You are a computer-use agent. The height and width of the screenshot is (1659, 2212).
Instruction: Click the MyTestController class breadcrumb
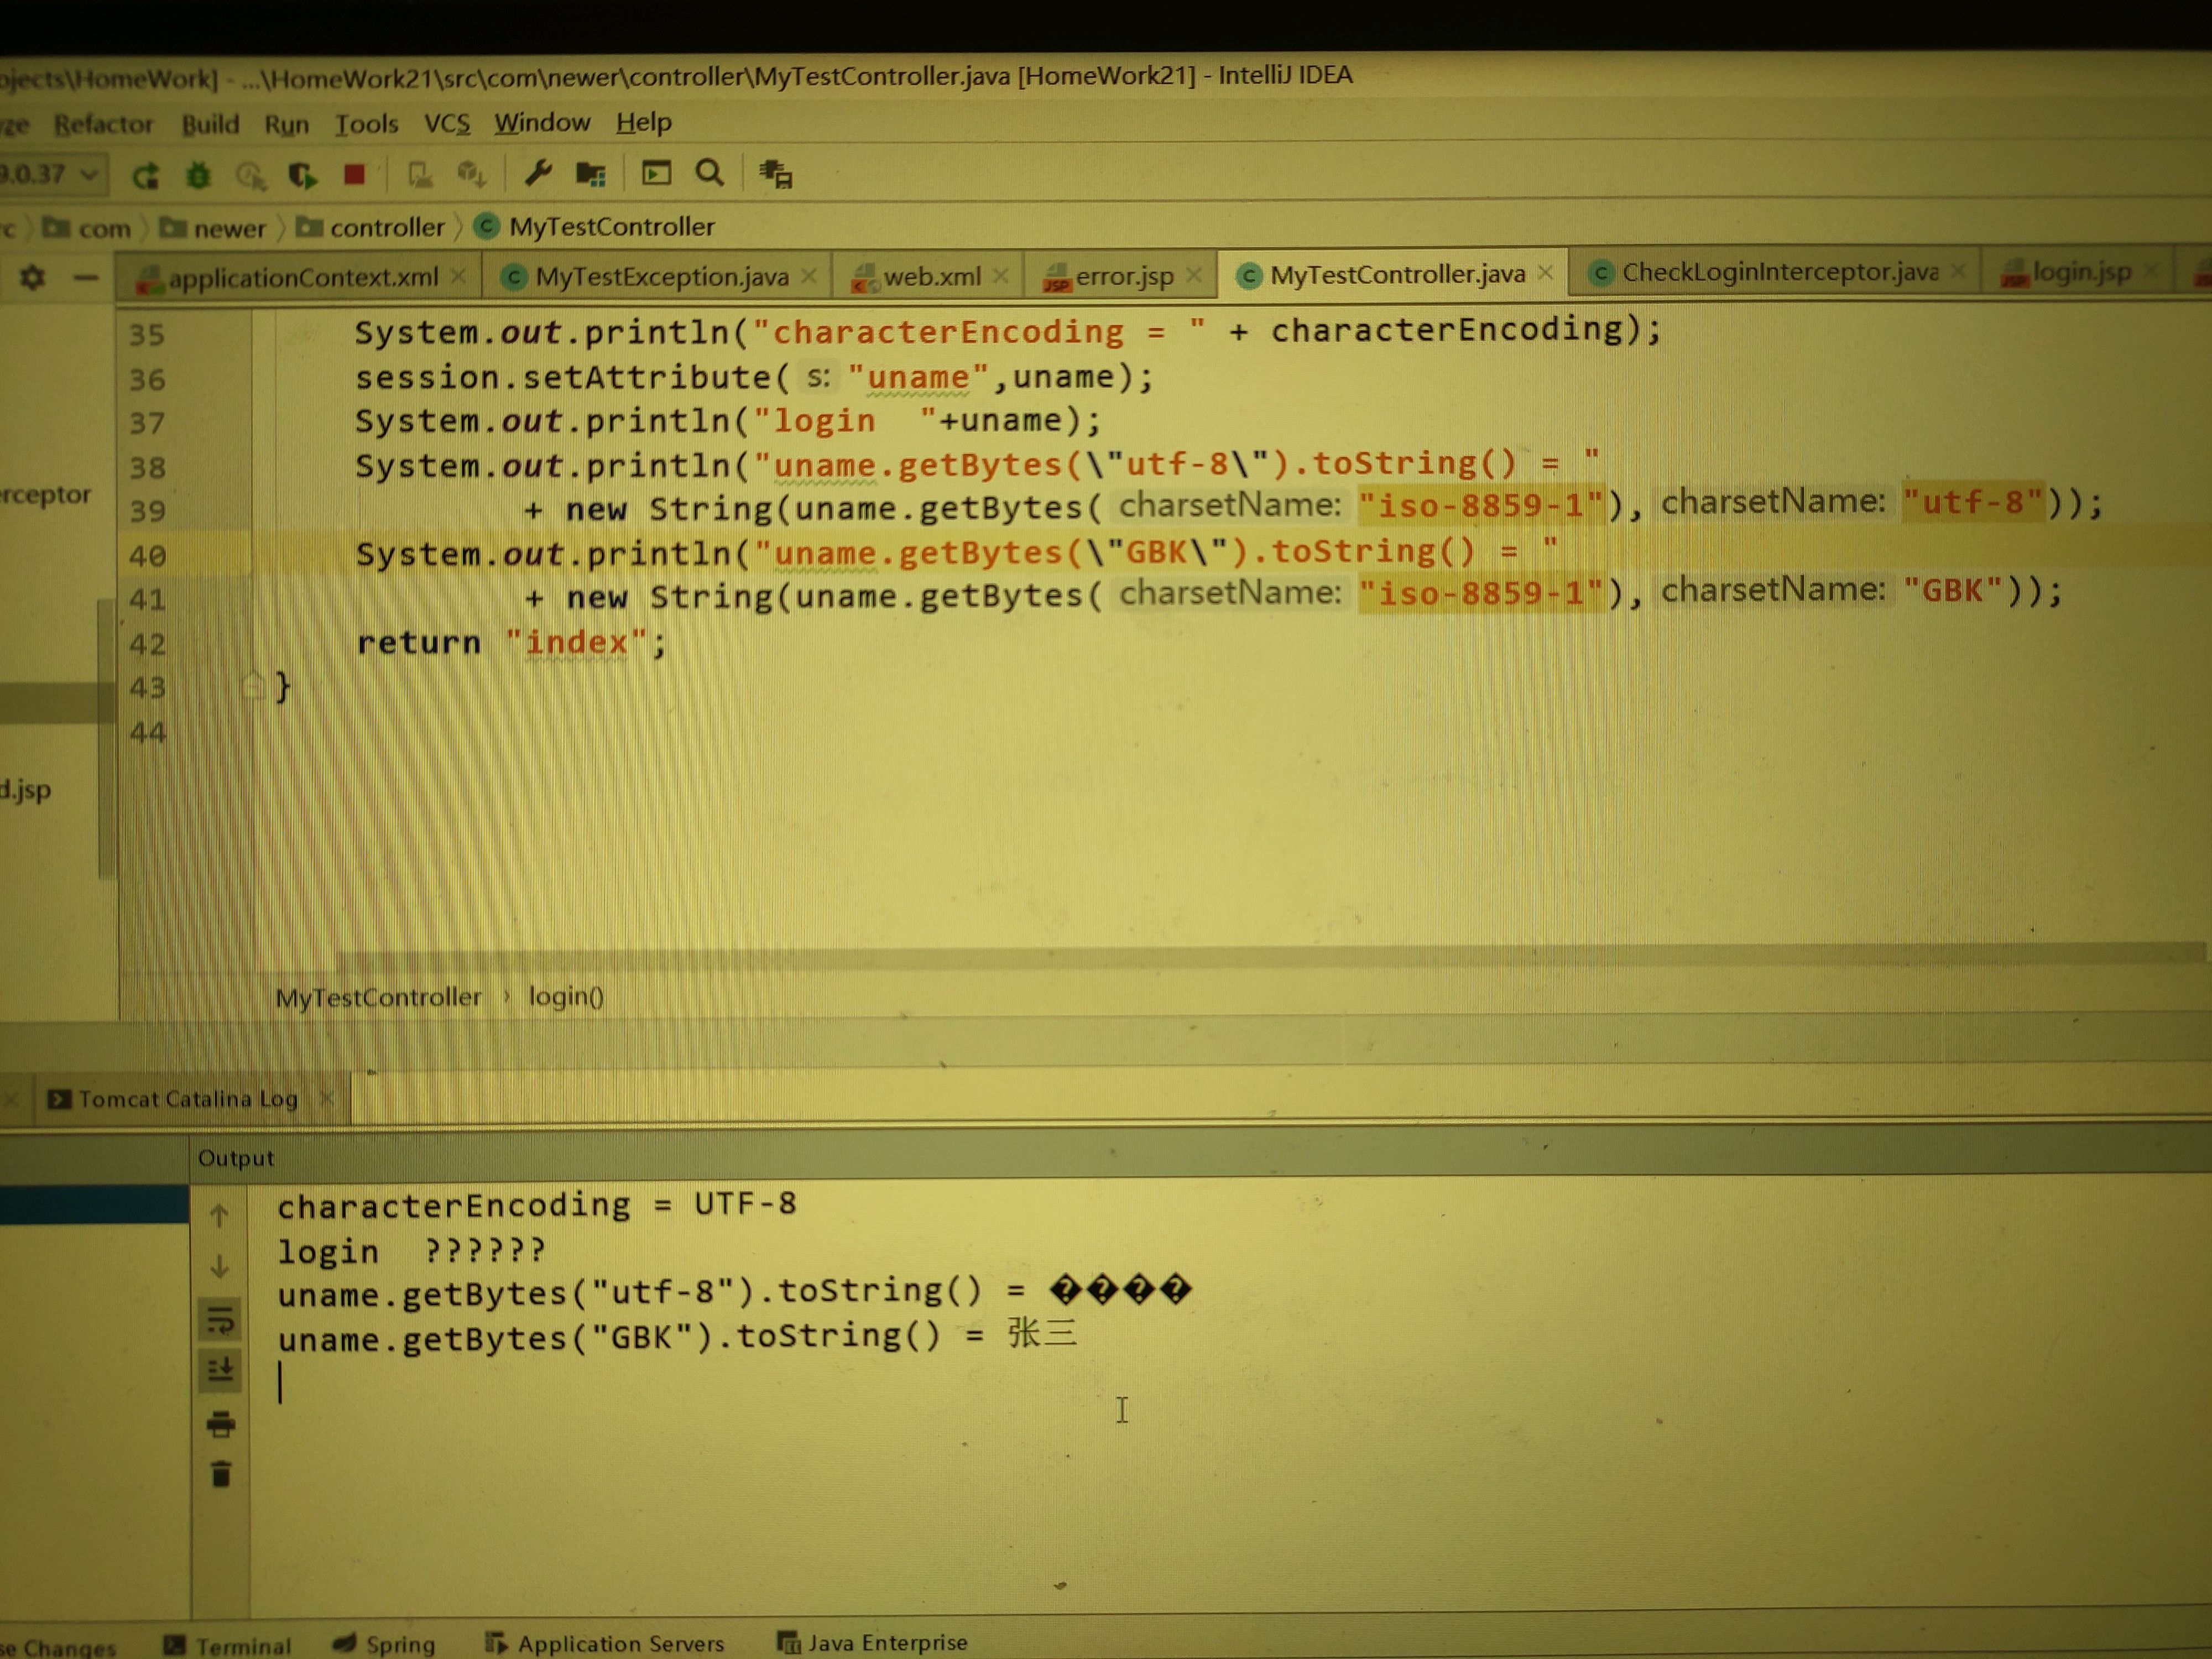coord(594,227)
